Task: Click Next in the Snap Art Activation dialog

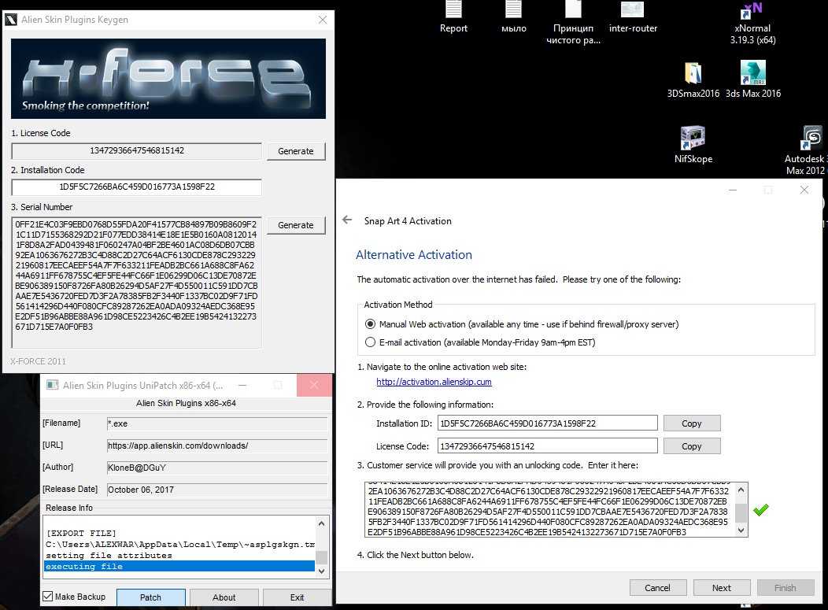Action: (721, 587)
